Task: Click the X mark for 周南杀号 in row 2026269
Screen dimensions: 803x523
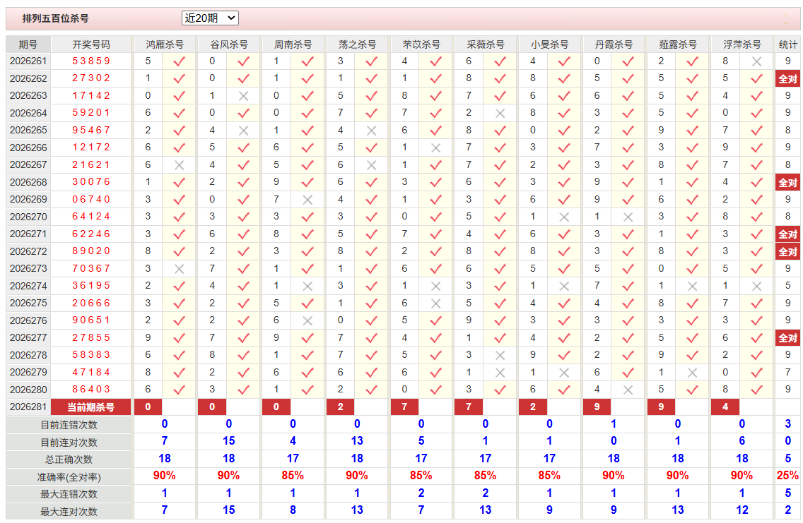Action: pyautogui.click(x=307, y=199)
